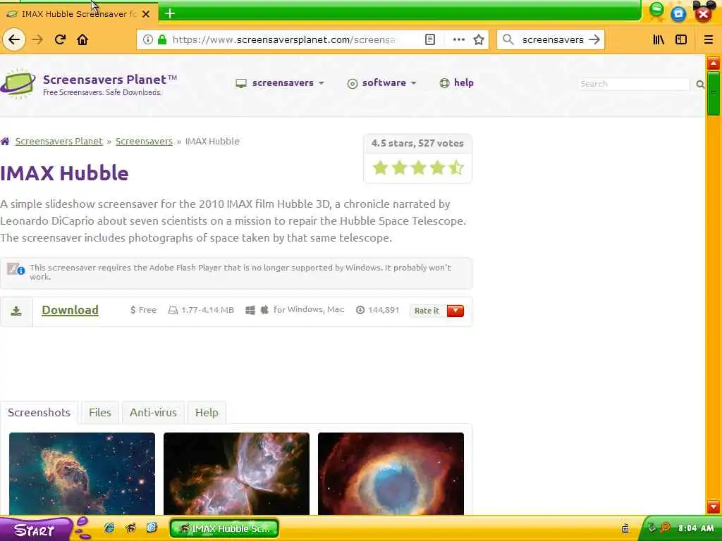Select the IMAX Hubble browser tab
Screen dimensions: 722x541
78,14
